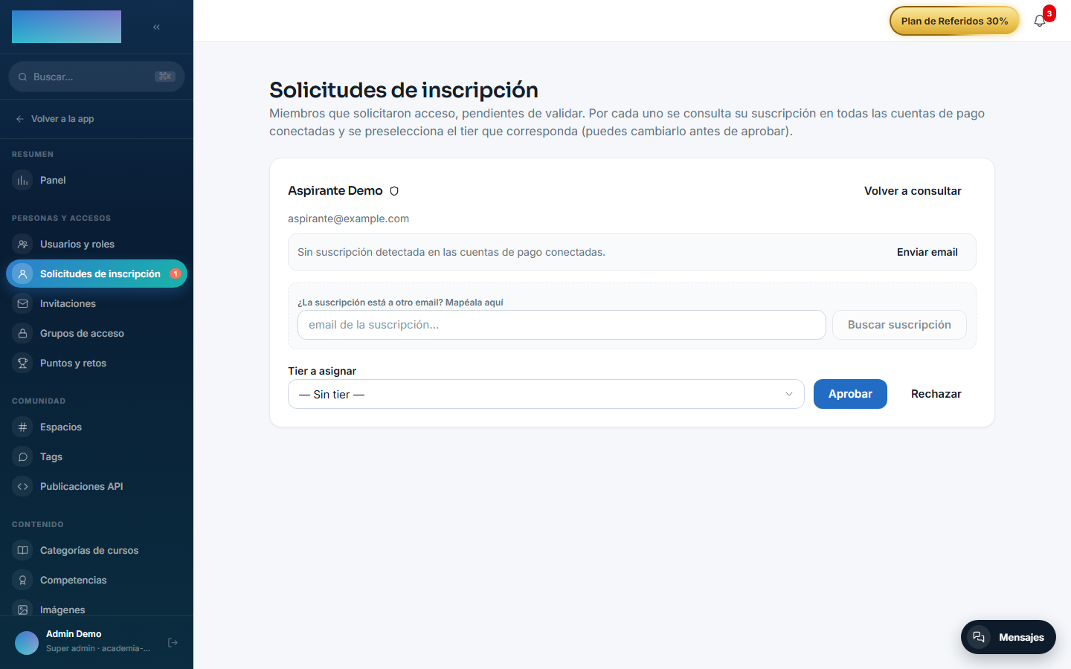Click the Imágenes picture icon
This screenshot has width=1071, height=669.
pyautogui.click(x=23, y=610)
